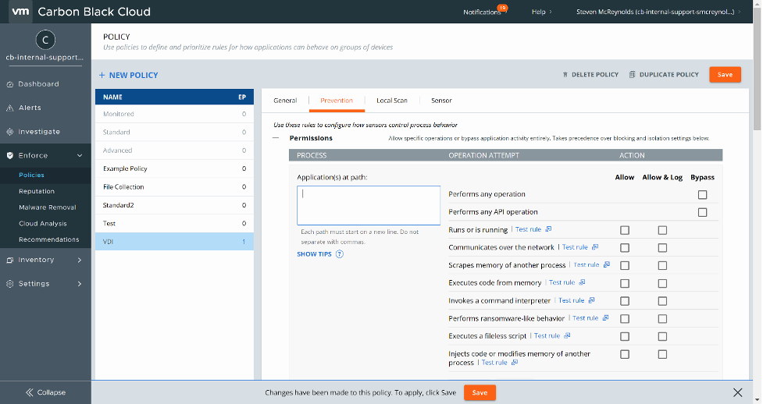Click Test rule icon for Scrapes memory
This screenshot has height=404, width=763.
point(606,264)
